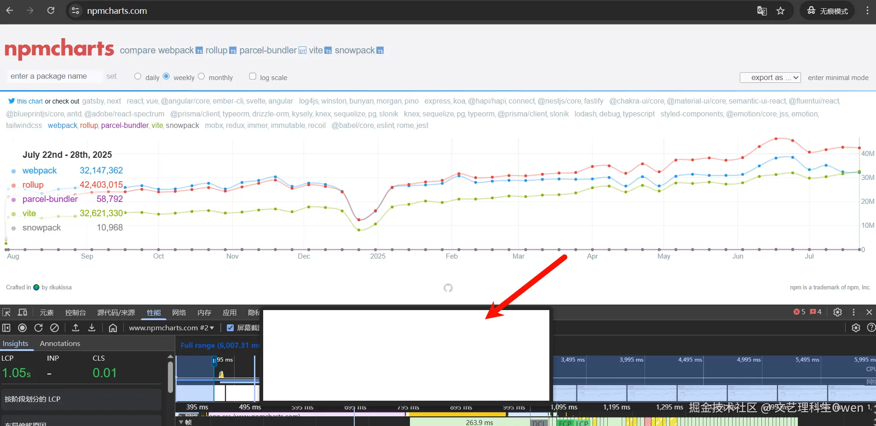Open the DevTools more options menu
876x426 pixels.
pyautogui.click(x=853, y=312)
